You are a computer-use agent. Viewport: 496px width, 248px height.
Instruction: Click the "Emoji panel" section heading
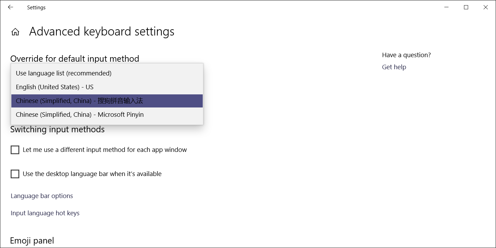click(x=32, y=241)
